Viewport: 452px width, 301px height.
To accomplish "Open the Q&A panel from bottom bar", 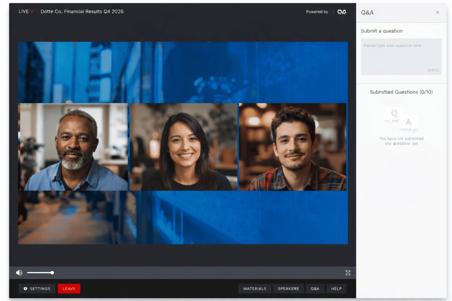I will coord(315,288).
